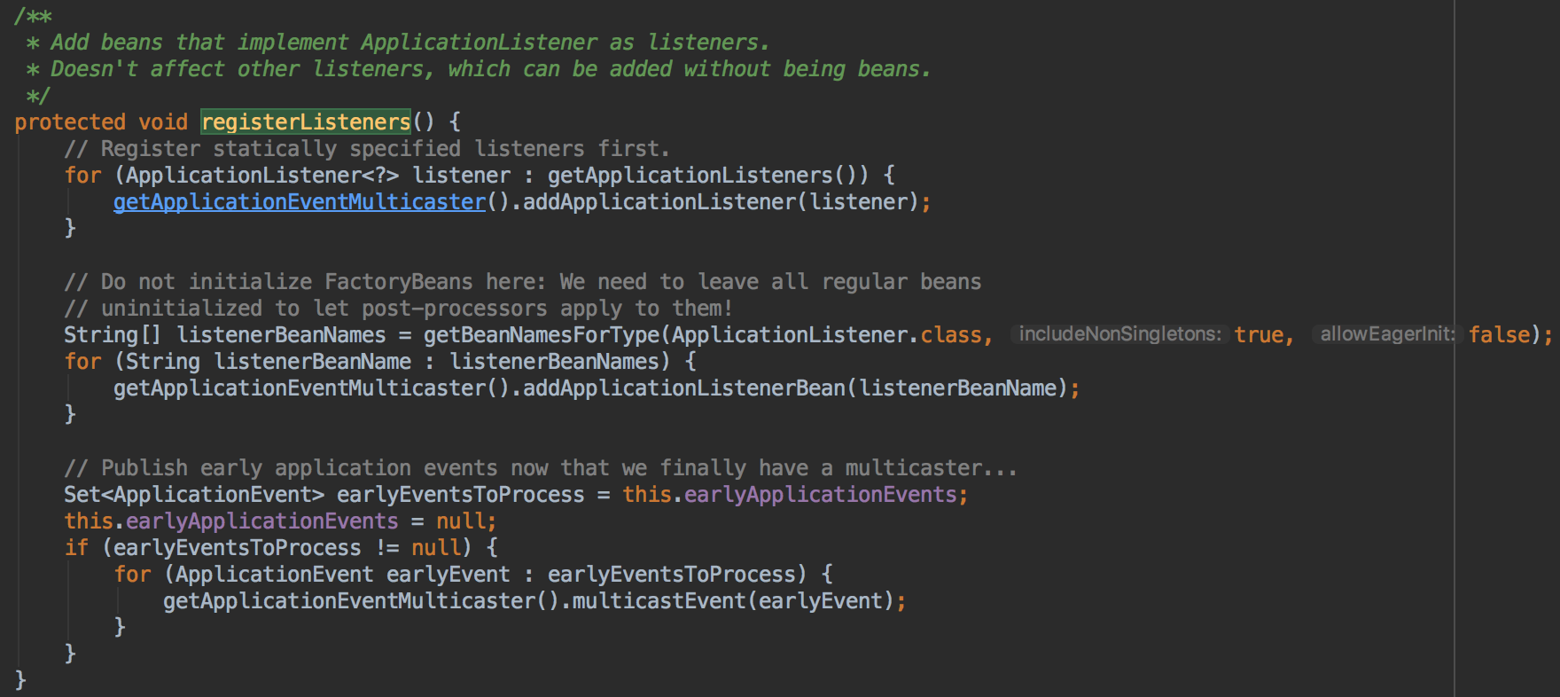Viewport: 1560px width, 697px height.
Task: Click the getBeanNamesForType method call
Action: click(x=542, y=335)
